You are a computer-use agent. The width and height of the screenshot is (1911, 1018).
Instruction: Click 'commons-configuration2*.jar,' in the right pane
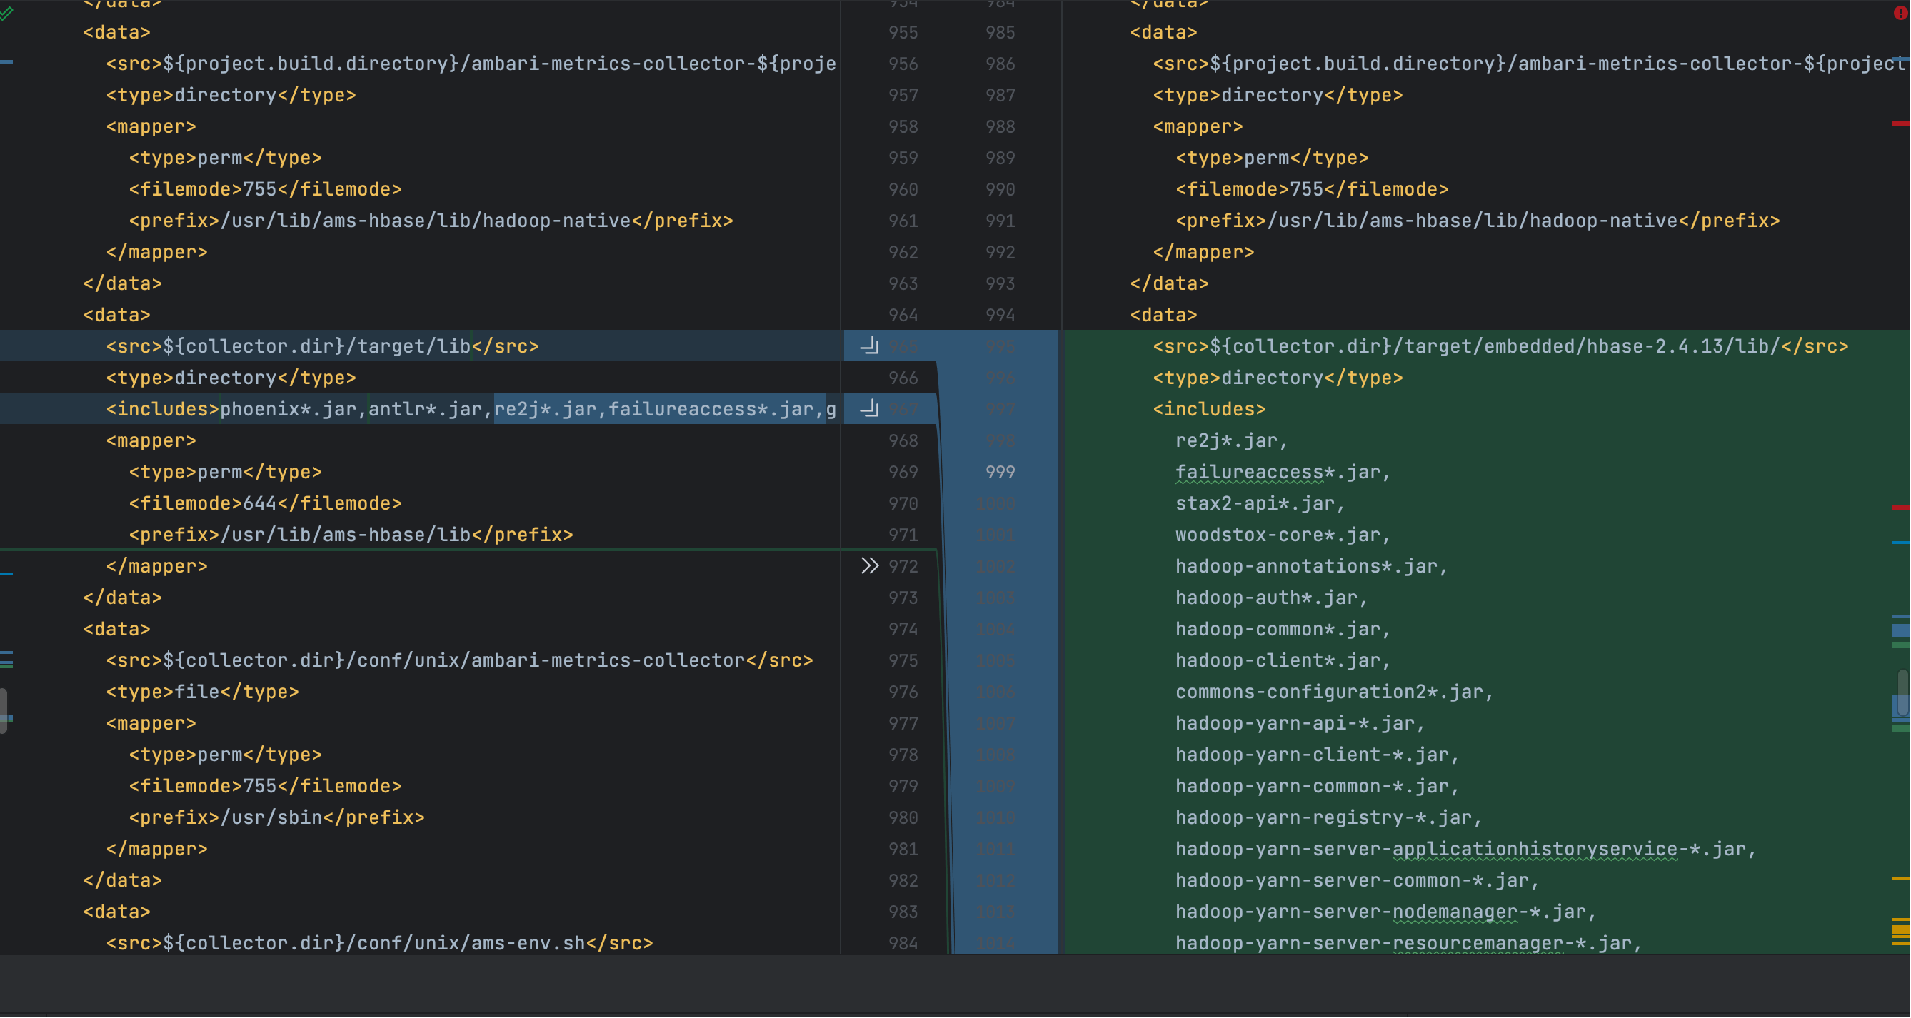click(x=1334, y=692)
